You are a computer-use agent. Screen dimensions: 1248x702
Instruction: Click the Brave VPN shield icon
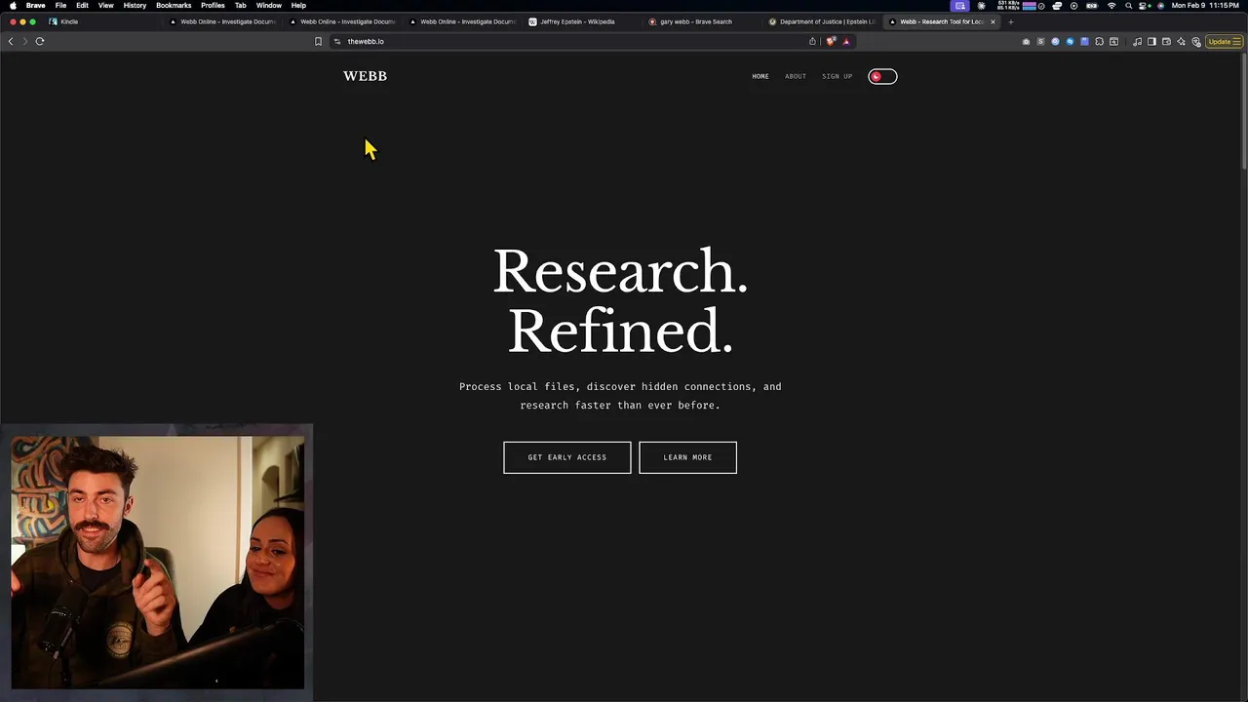(x=1196, y=42)
